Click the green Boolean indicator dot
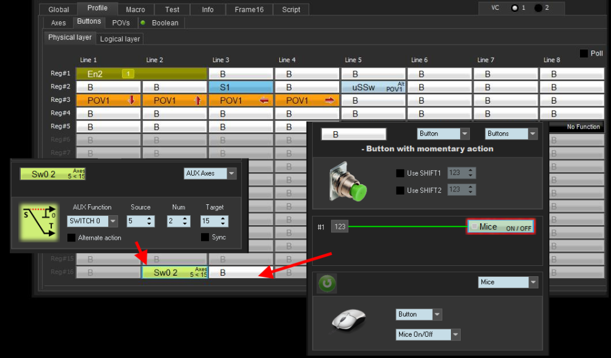The height and width of the screenshot is (358, 611). tap(143, 23)
